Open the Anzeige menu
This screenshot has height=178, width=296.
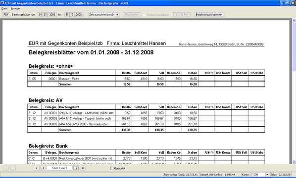pos(15,8)
